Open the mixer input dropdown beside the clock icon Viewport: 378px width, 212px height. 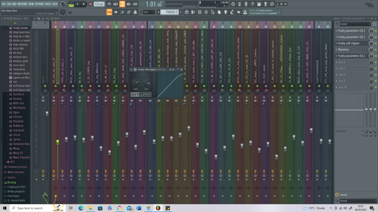pyautogui.click(x=355, y=24)
